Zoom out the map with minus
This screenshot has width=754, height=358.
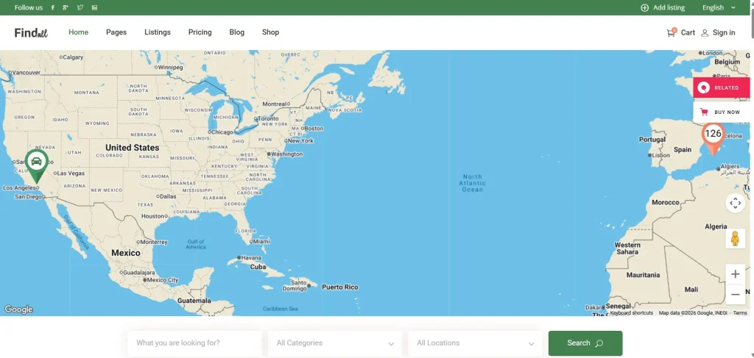(x=736, y=294)
